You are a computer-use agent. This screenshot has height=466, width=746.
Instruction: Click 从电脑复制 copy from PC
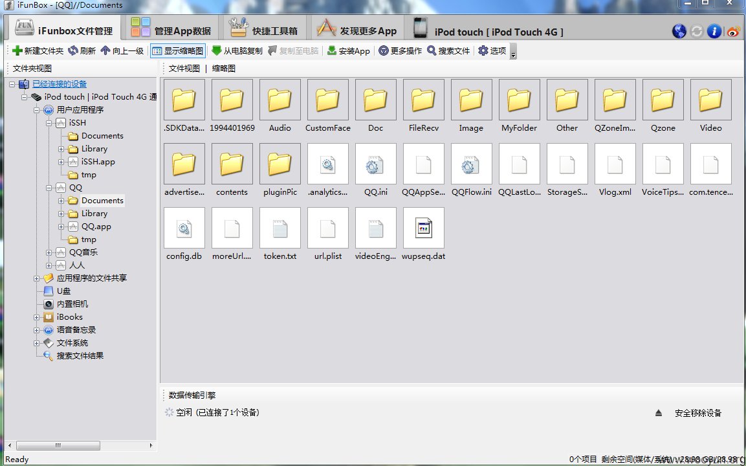coord(237,50)
